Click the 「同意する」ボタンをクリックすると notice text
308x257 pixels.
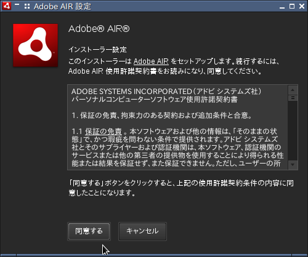click(181, 188)
